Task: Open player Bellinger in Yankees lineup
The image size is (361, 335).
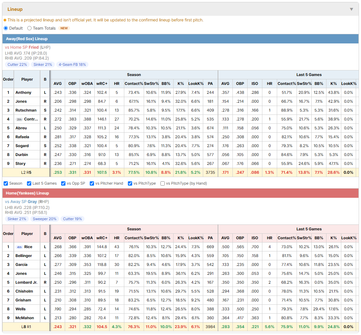Action: [23, 256]
